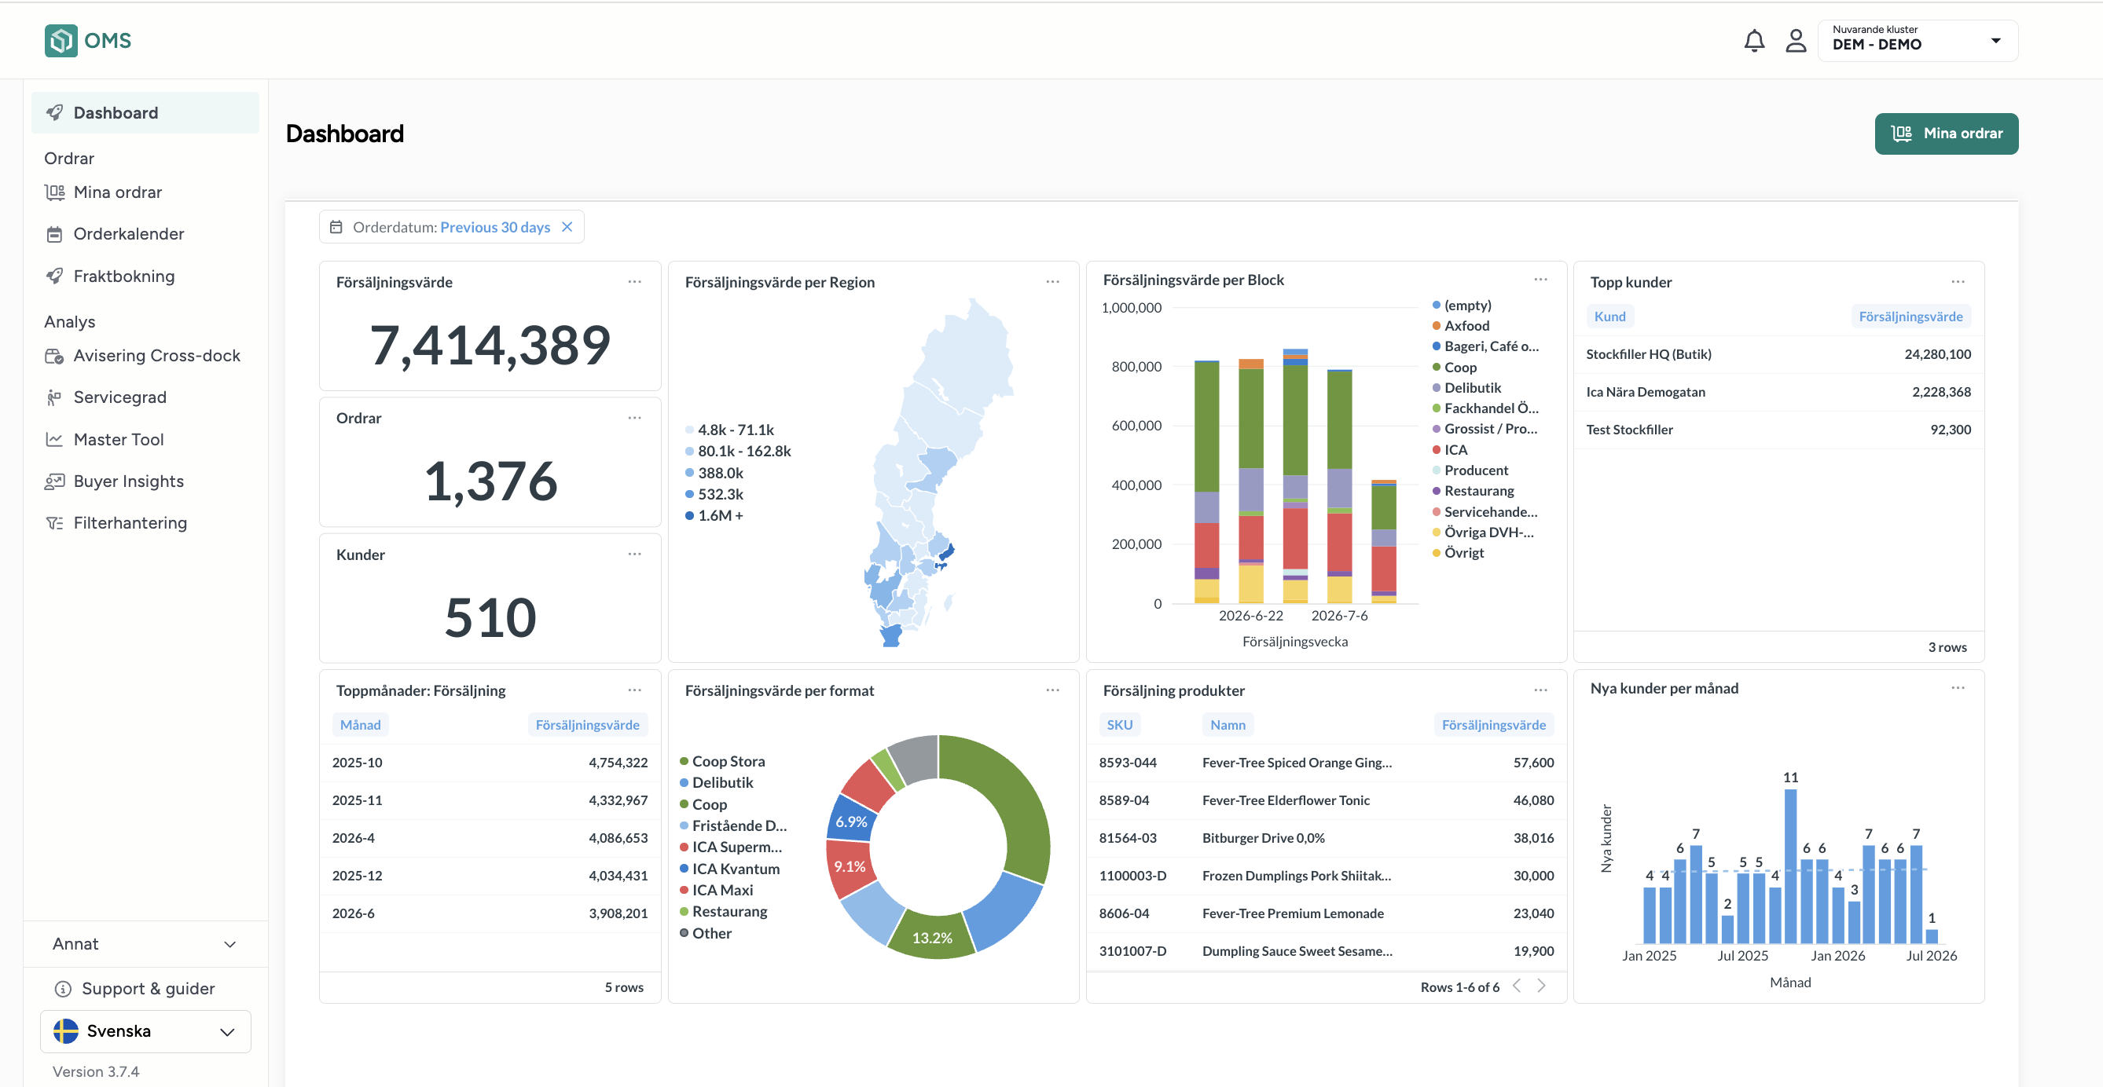The height and width of the screenshot is (1087, 2103).
Task: Open options for the Topp kunder card
Action: [x=1958, y=281]
